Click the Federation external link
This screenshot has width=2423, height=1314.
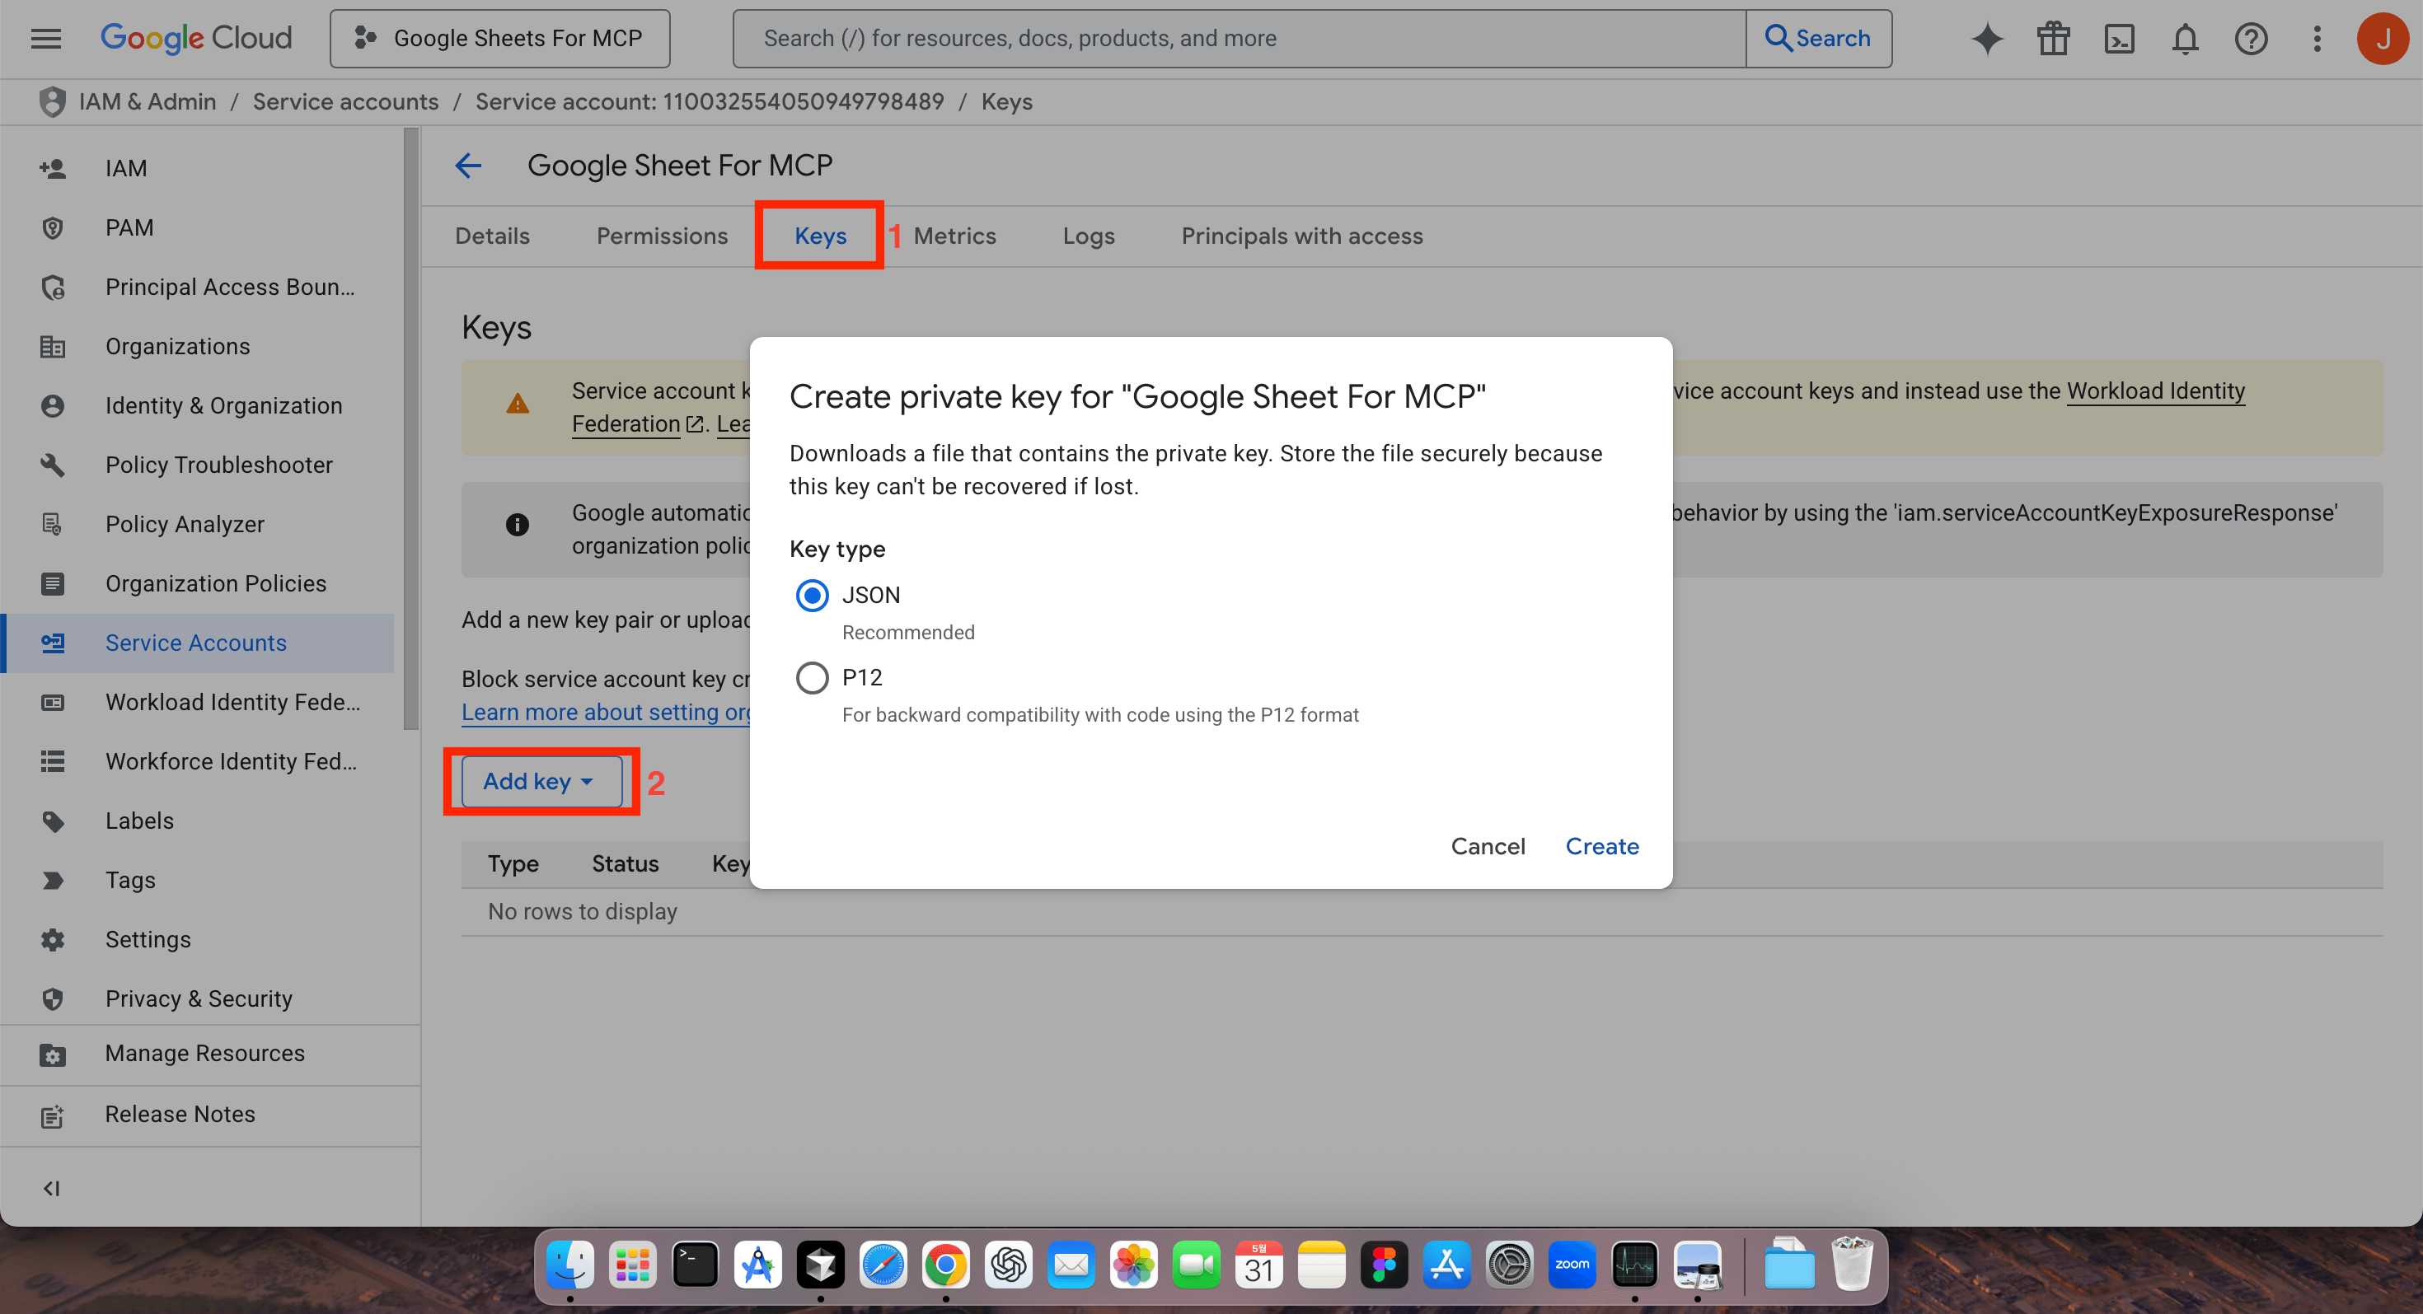click(x=637, y=424)
